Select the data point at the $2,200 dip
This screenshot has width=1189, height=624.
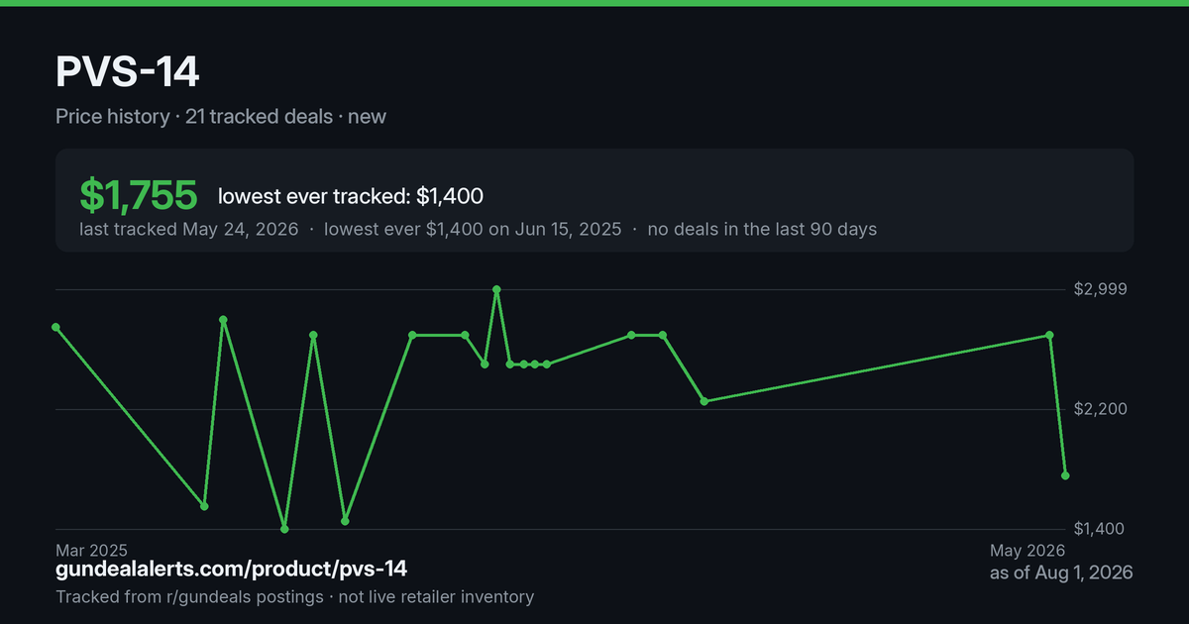[703, 401]
